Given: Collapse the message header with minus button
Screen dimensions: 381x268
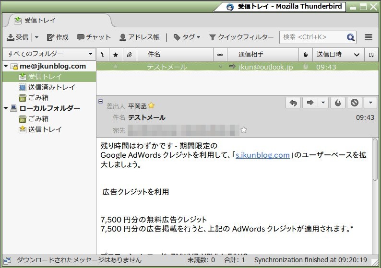Looking at the screenshot, I should (101, 102).
